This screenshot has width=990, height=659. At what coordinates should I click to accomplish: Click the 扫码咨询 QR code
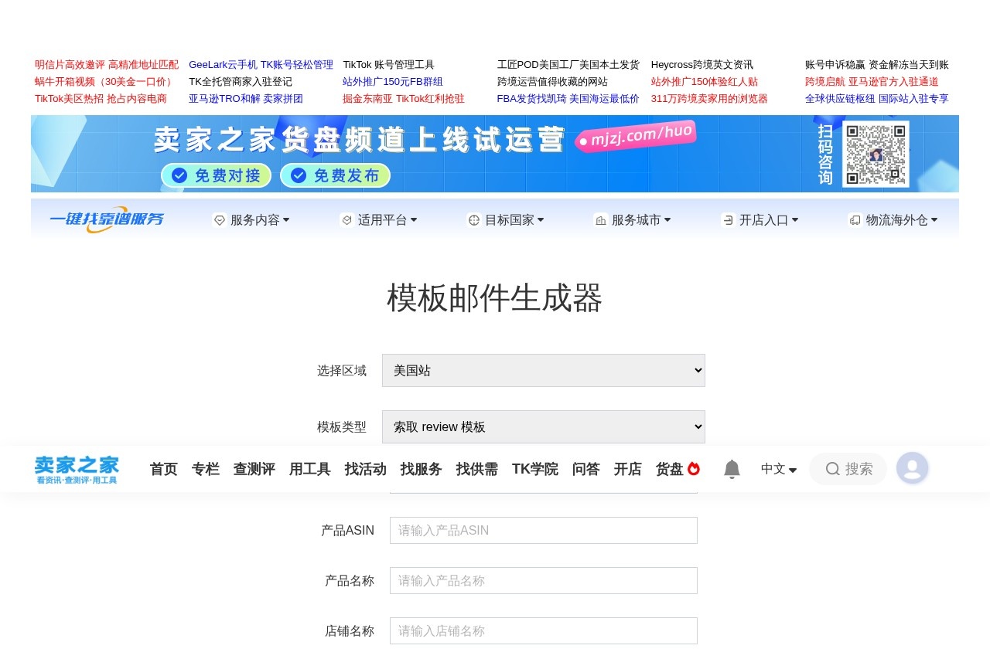click(x=876, y=154)
